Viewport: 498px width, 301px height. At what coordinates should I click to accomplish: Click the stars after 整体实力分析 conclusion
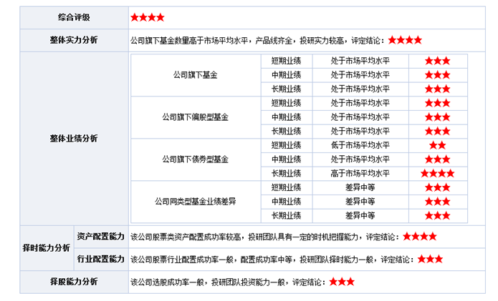pyautogui.click(x=404, y=40)
